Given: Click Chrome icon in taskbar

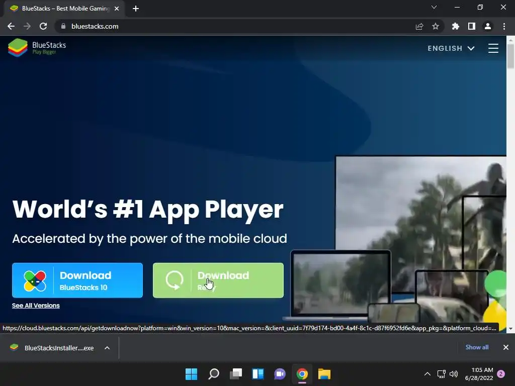Looking at the screenshot, I should tap(302, 374).
